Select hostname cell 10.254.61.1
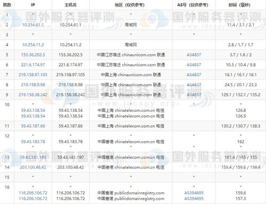Viewport: 266px width, 204px height. coord(70,25)
